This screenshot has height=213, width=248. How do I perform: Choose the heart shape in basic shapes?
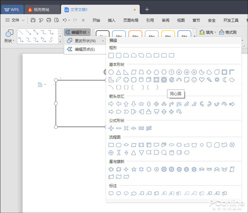202,80
